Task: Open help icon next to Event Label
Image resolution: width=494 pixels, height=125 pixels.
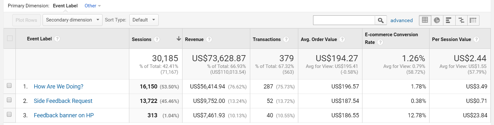Action: pos(57,39)
